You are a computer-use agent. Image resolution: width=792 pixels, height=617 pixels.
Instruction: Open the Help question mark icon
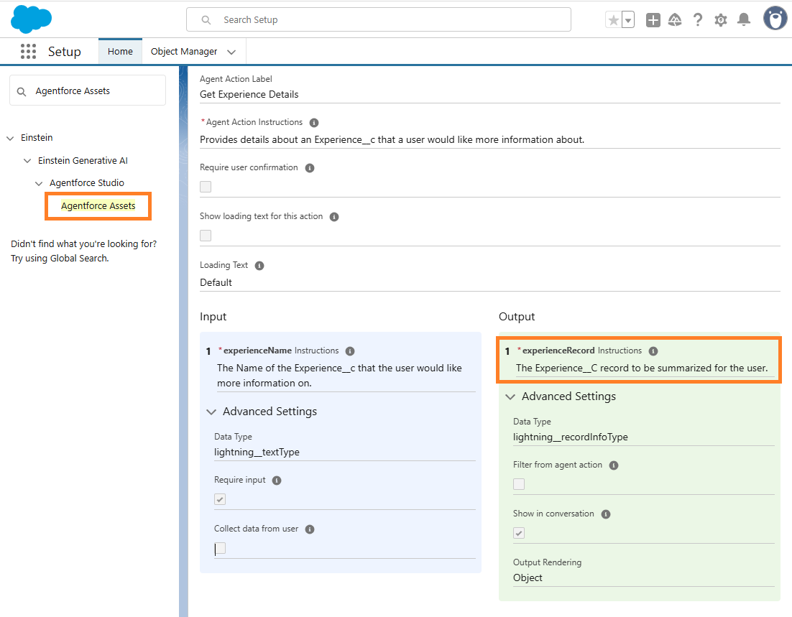click(x=698, y=20)
